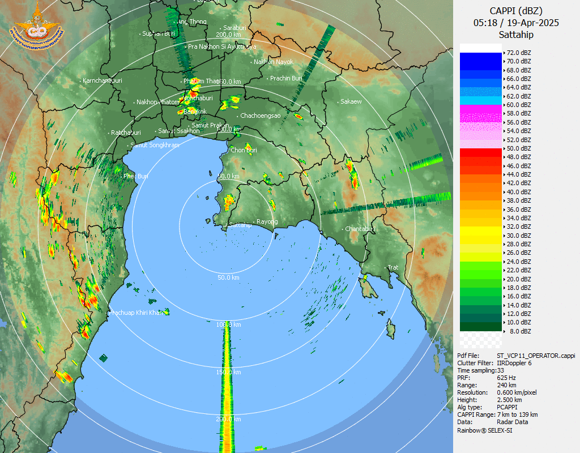Select the "2.500 km" height value
580x453 pixels.
tap(509, 400)
